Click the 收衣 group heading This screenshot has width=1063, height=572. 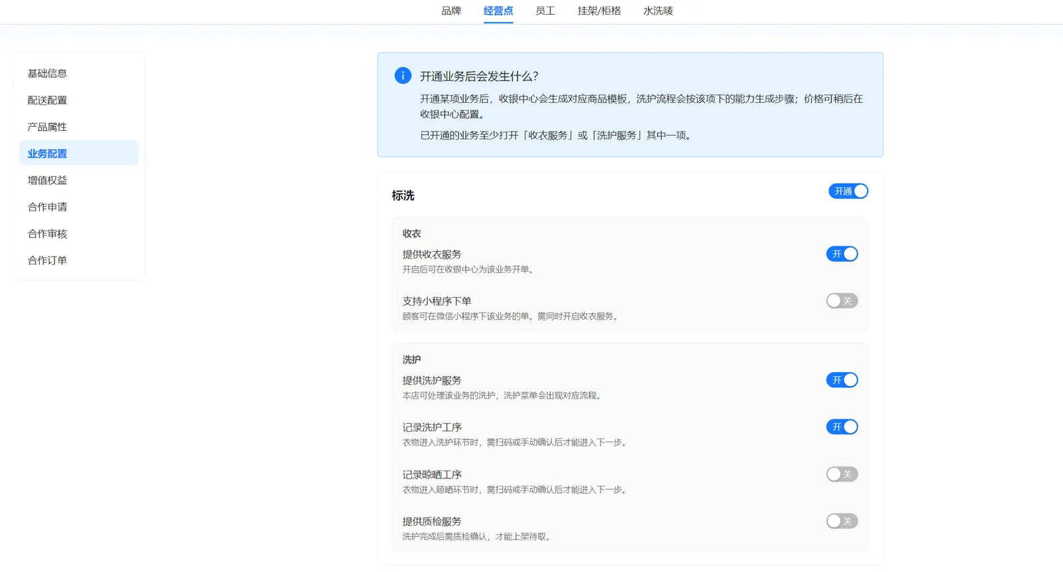click(412, 233)
